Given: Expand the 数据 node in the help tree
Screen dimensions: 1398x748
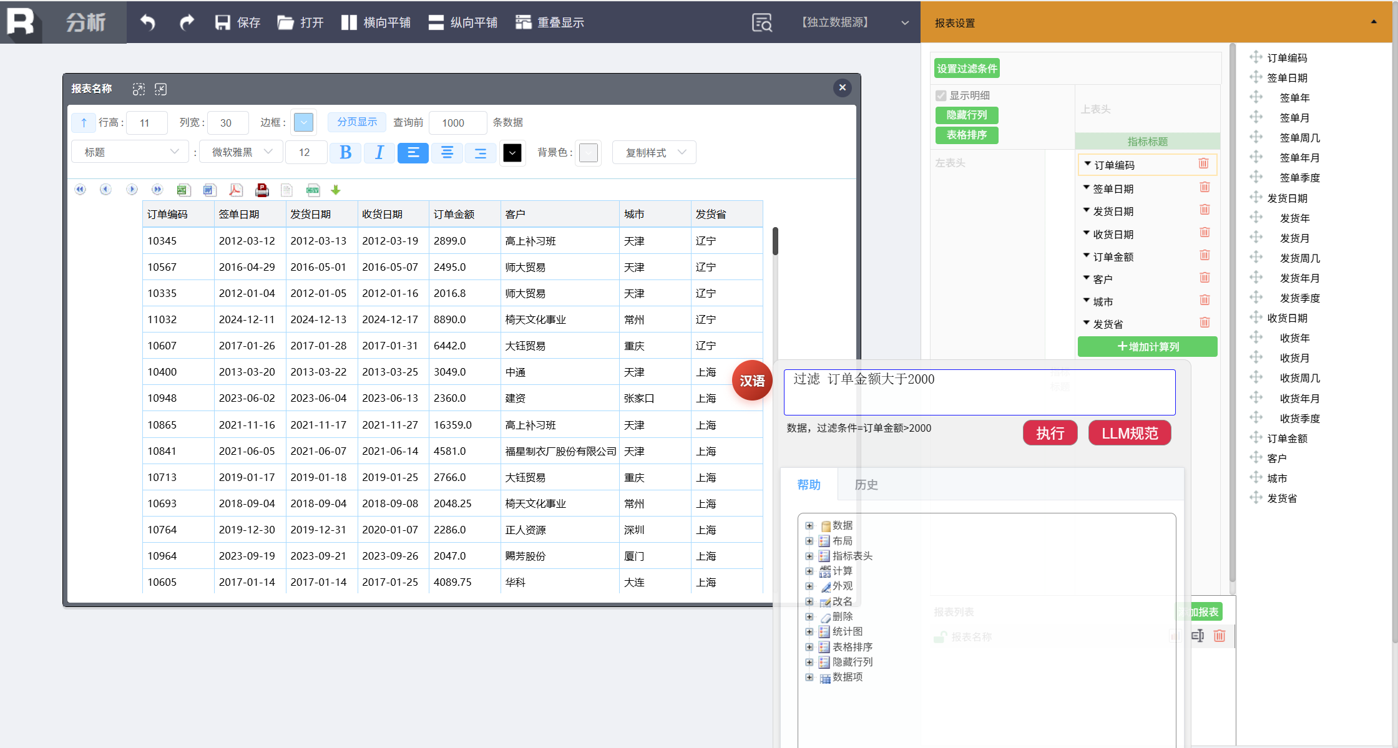Looking at the screenshot, I should click(x=809, y=525).
